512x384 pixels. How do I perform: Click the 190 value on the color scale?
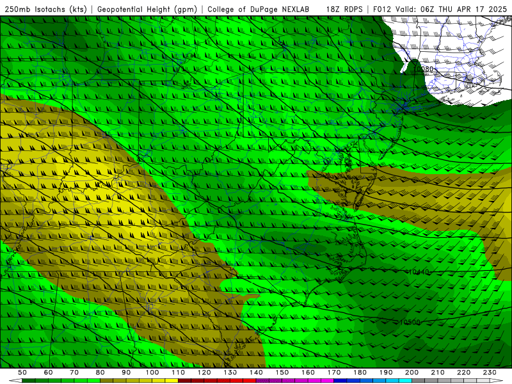[386, 372]
